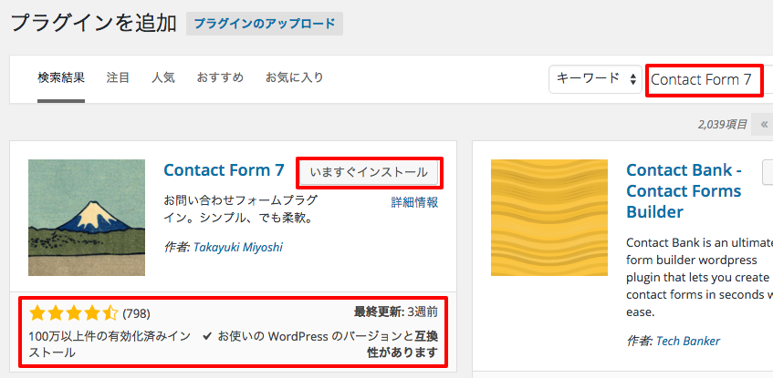This screenshot has width=773, height=378.
Task: Click the (798) ratings count
Action: pos(136,313)
